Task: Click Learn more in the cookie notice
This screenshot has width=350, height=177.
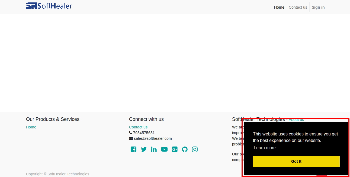Action: [265, 148]
